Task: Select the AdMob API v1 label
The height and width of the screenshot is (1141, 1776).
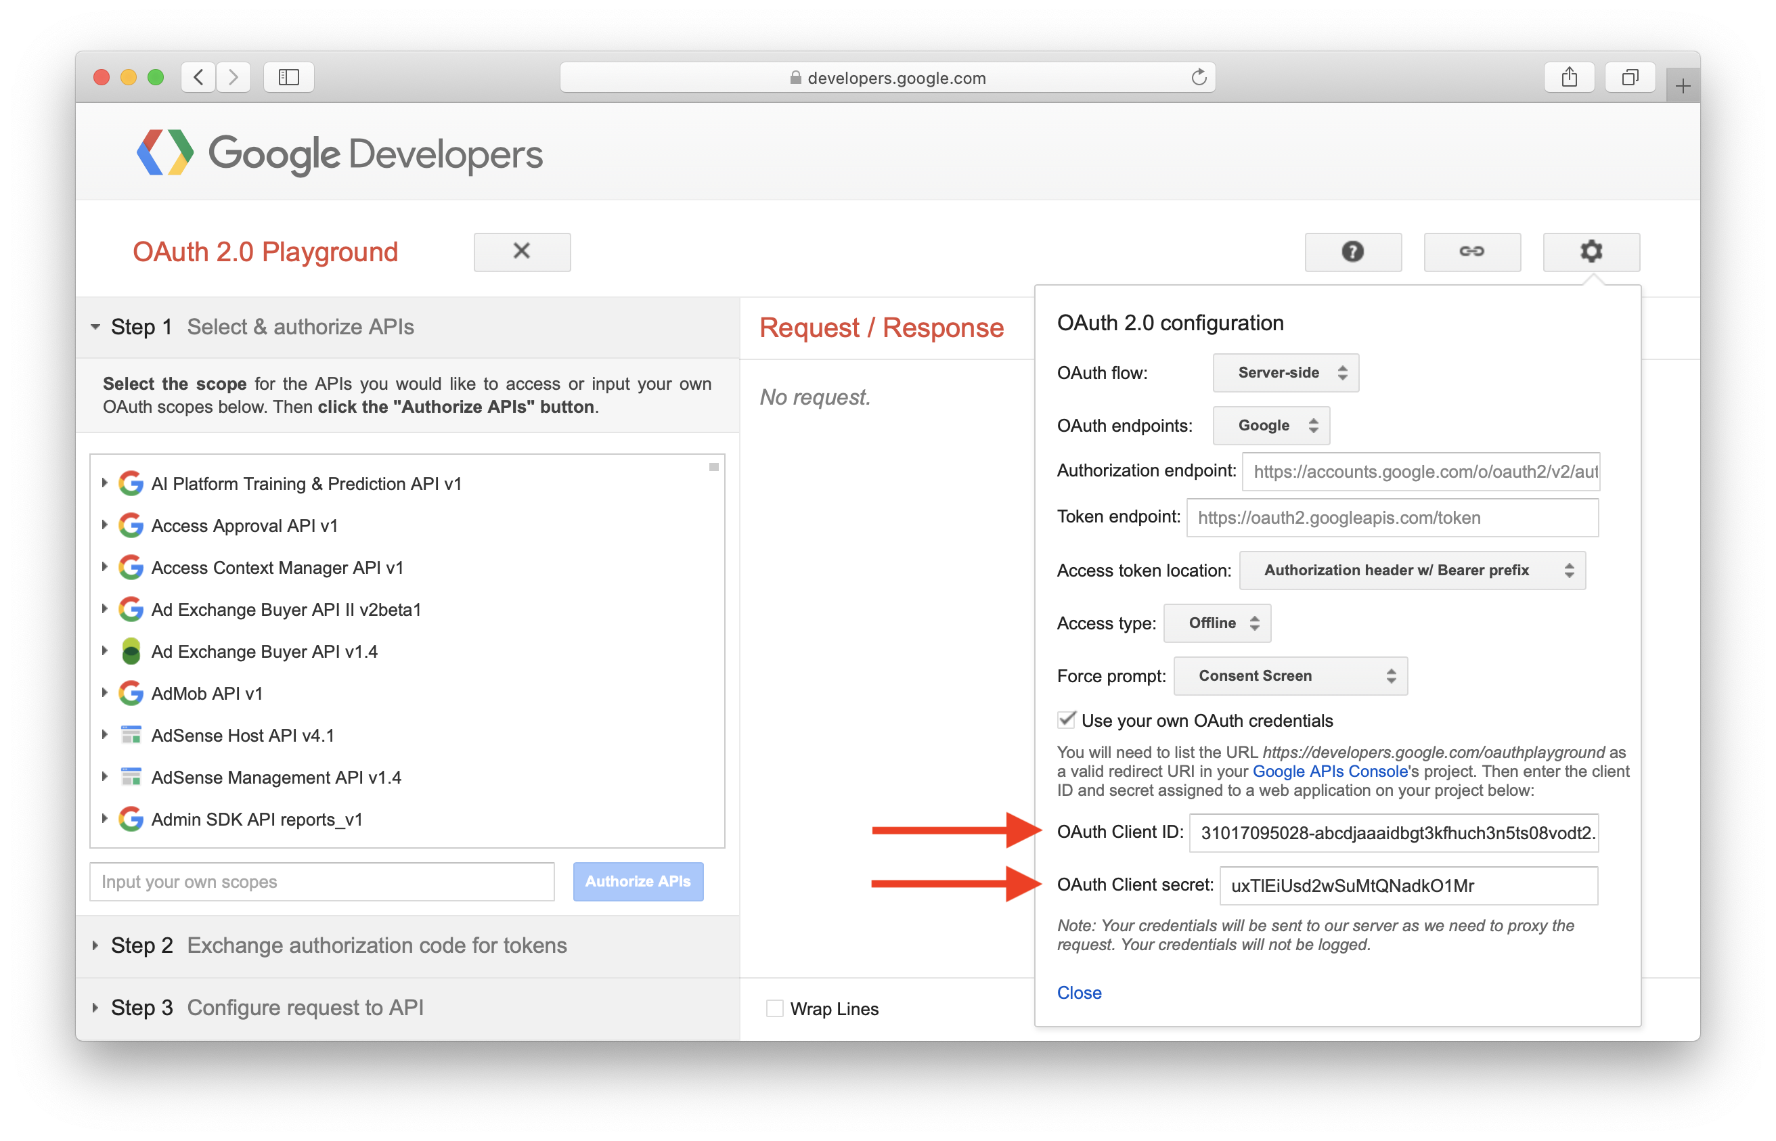Action: [x=206, y=694]
